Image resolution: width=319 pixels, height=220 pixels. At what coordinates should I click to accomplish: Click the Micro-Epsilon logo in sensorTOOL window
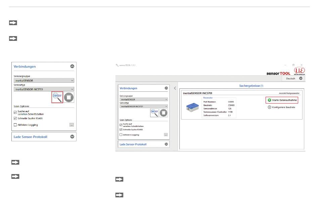[x=300, y=71]
